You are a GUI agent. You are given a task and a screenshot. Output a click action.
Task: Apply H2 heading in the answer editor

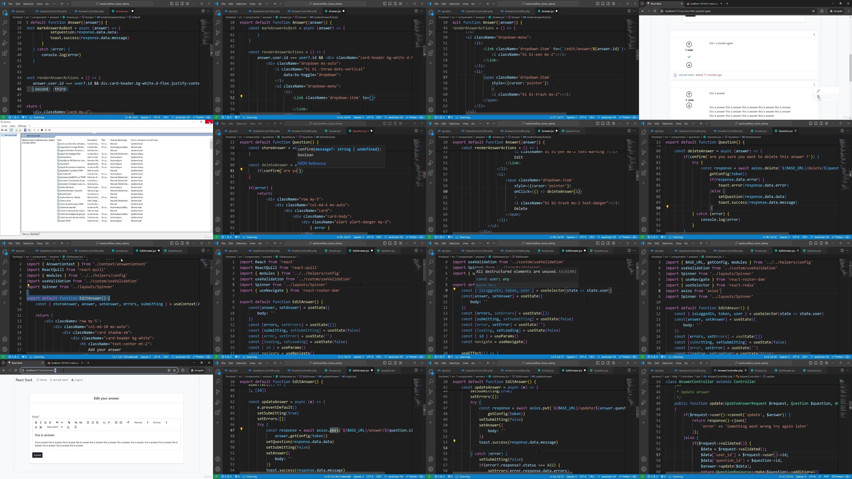(x=81, y=423)
